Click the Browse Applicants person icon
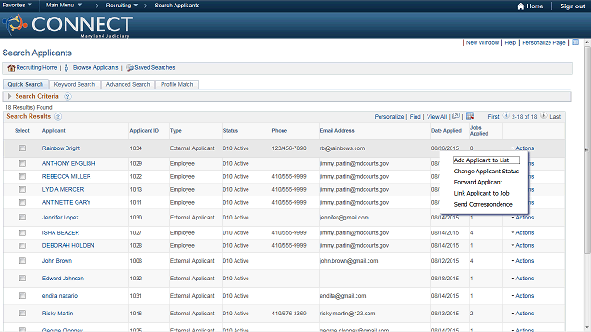This screenshot has height=332, width=591. coord(66,67)
